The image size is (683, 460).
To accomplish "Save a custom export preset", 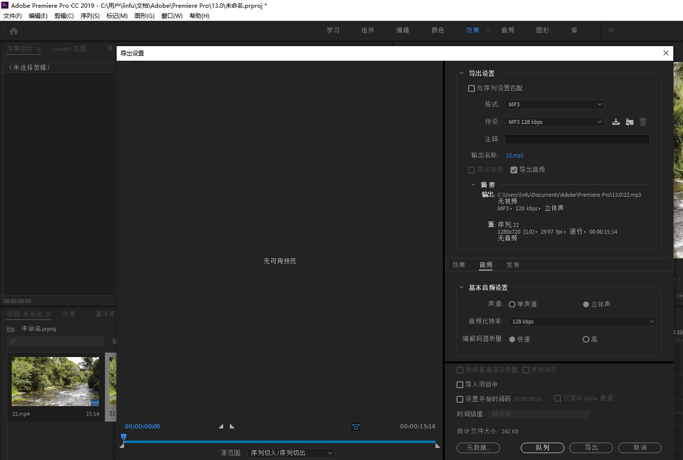I will (615, 122).
